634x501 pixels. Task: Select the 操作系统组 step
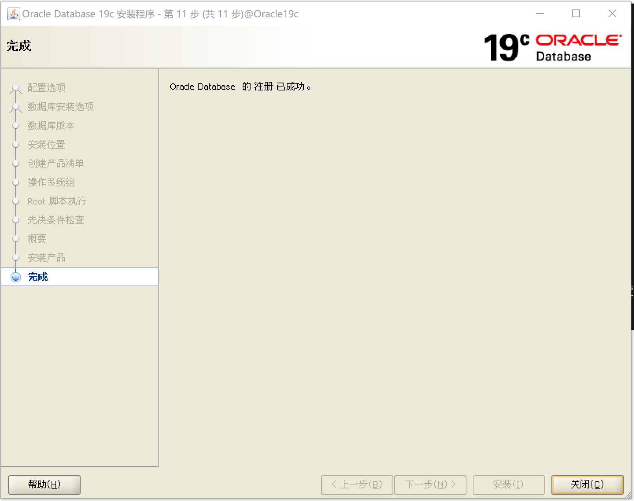point(51,182)
